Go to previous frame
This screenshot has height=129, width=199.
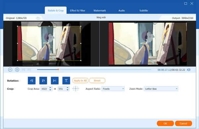click(x=23, y=70)
